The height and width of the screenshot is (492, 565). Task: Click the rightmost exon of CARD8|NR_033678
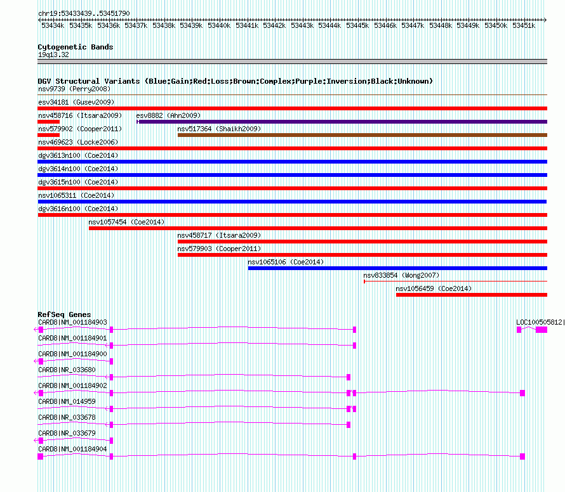click(349, 425)
